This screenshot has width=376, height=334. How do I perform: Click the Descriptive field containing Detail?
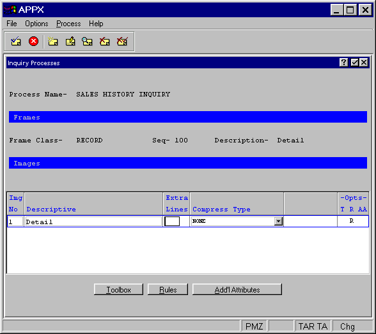coord(93,222)
